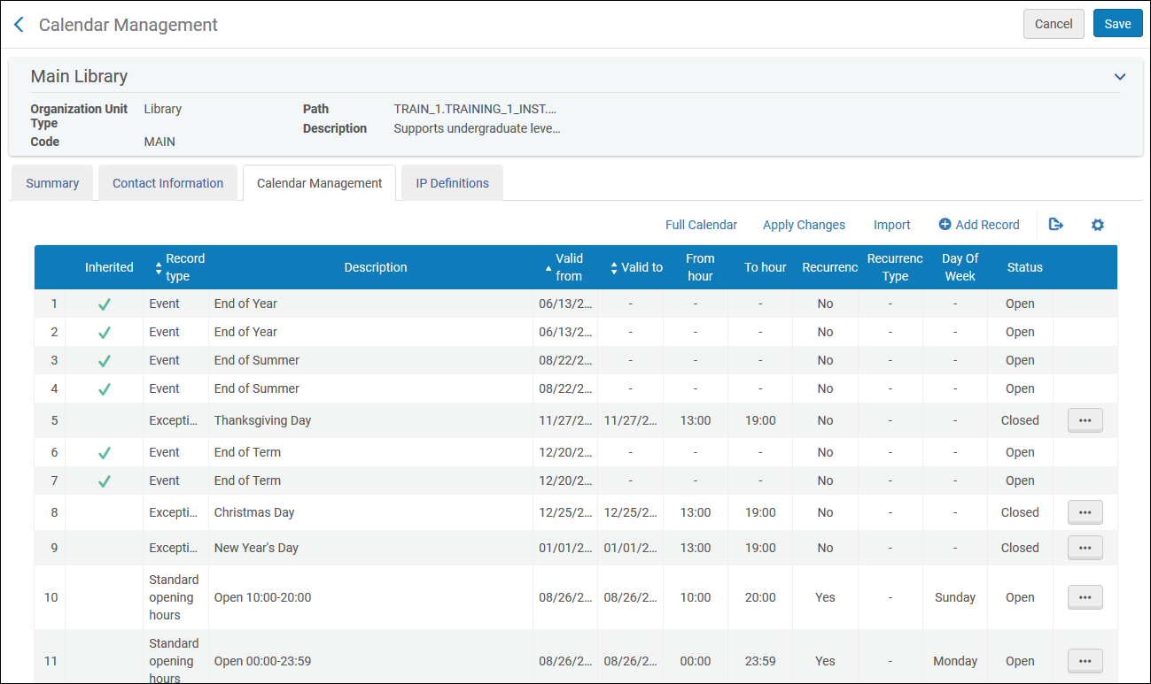1151x684 pixels.
Task: Go back using the left chevron arrow
Action: pos(19,25)
